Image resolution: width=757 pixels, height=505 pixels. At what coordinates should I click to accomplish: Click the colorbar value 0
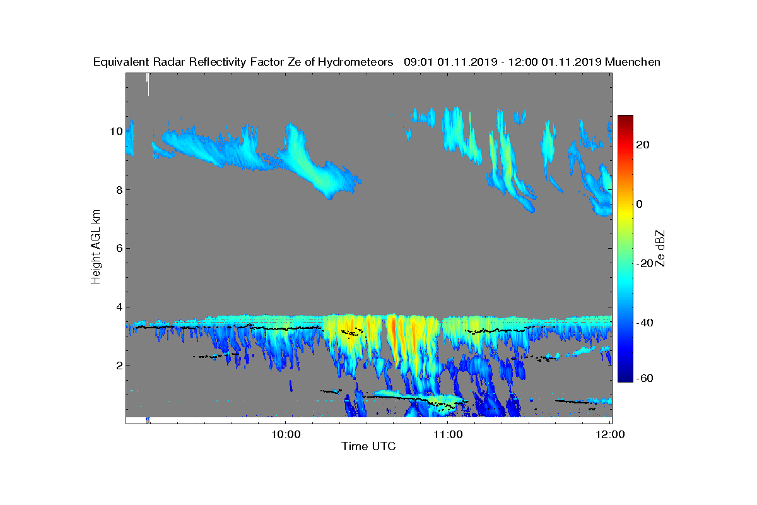pos(640,204)
